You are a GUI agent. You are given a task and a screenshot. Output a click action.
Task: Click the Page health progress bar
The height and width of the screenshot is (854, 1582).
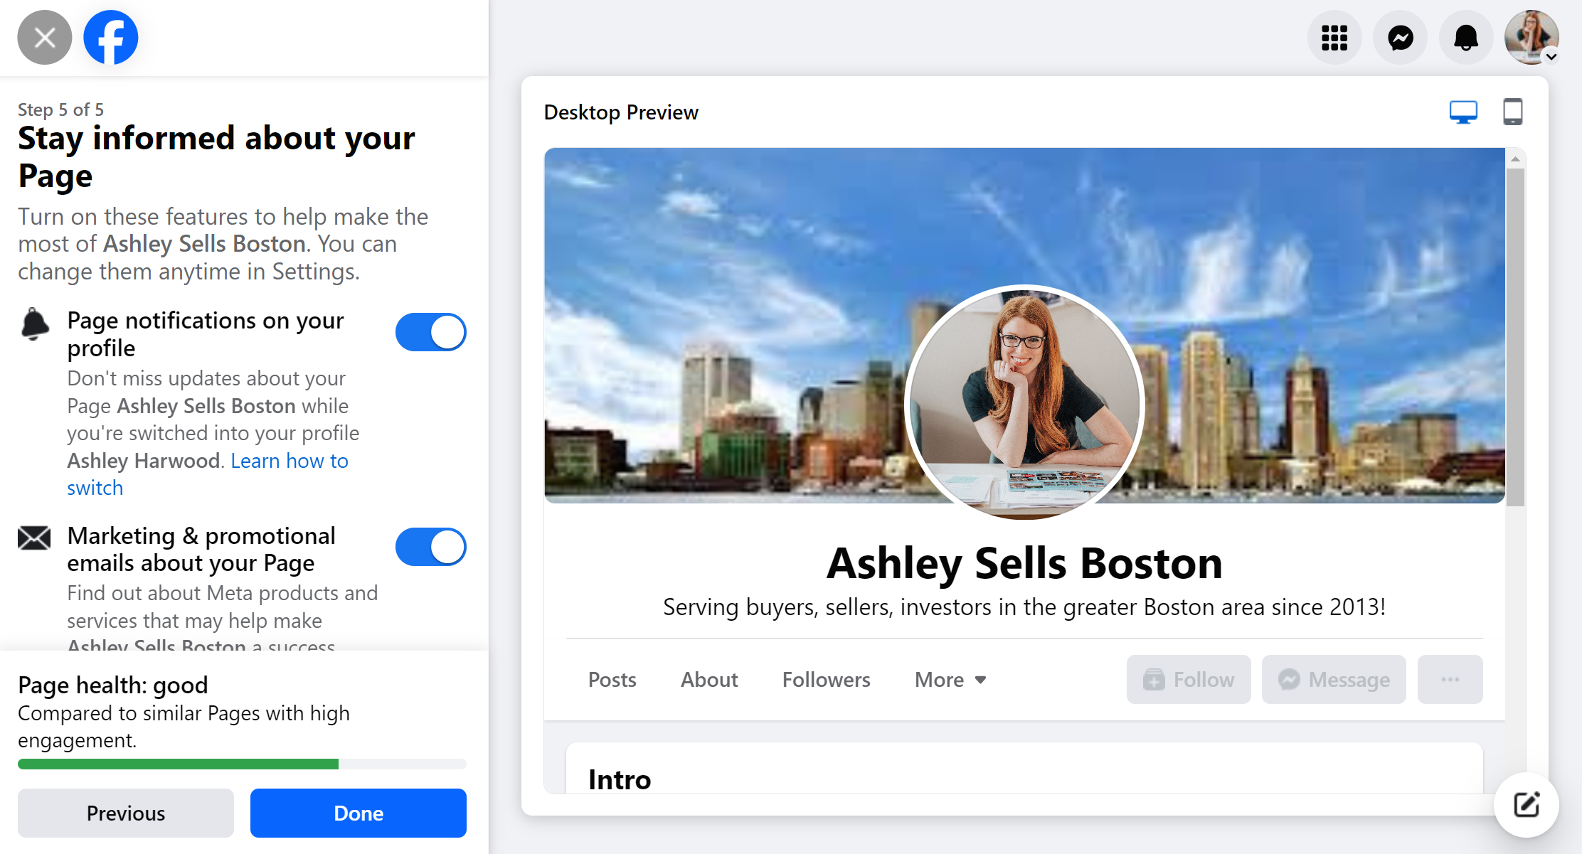[242, 764]
